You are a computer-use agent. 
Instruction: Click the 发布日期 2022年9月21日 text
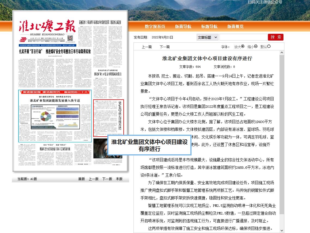coord(153,37)
